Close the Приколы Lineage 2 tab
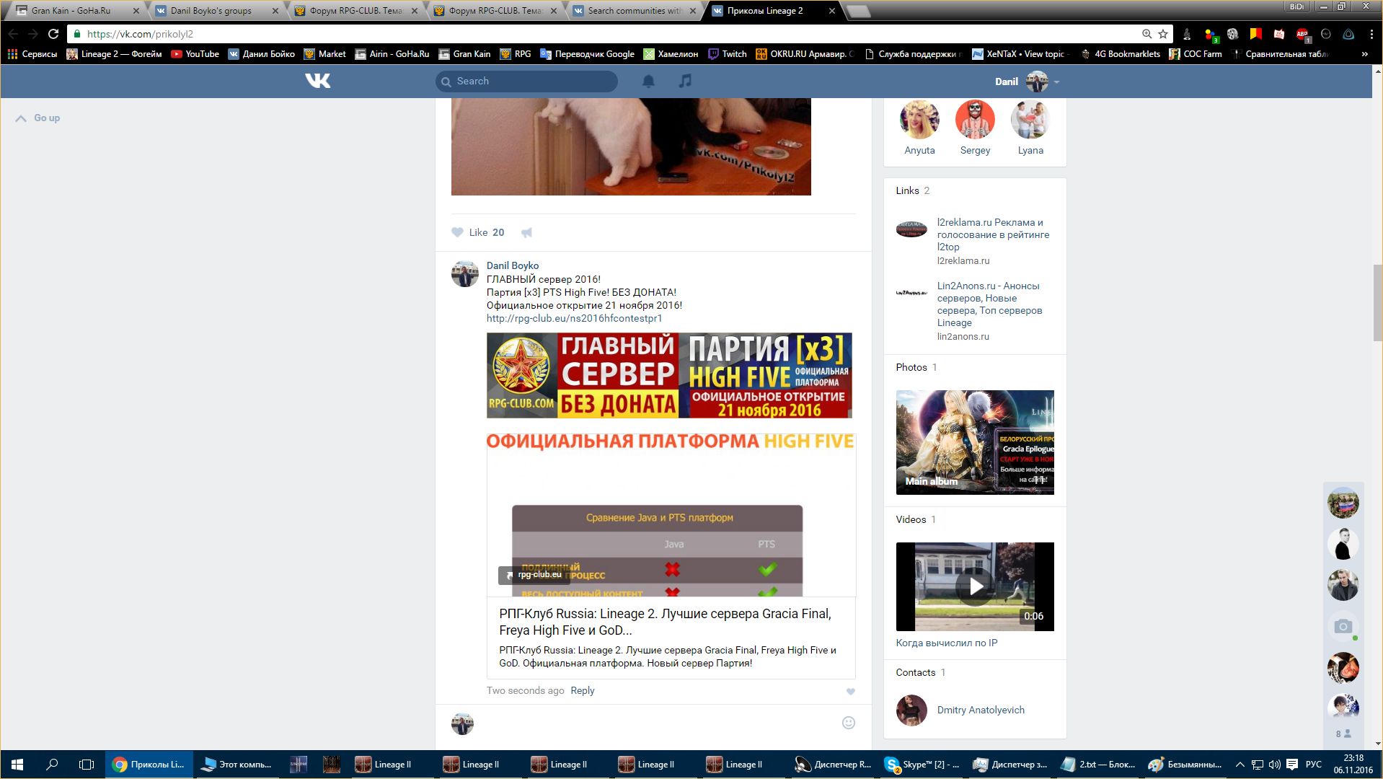 pyautogui.click(x=832, y=11)
